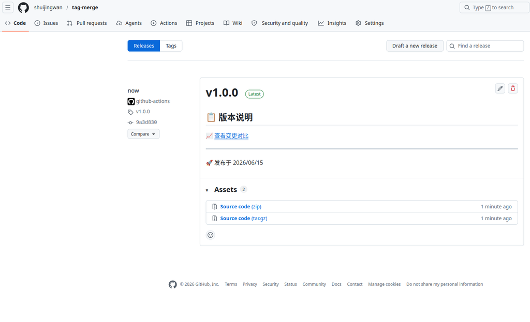Delete the v1.0.0 release with trash icon
530x322 pixels.
pyautogui.click(x=513, y=88)
